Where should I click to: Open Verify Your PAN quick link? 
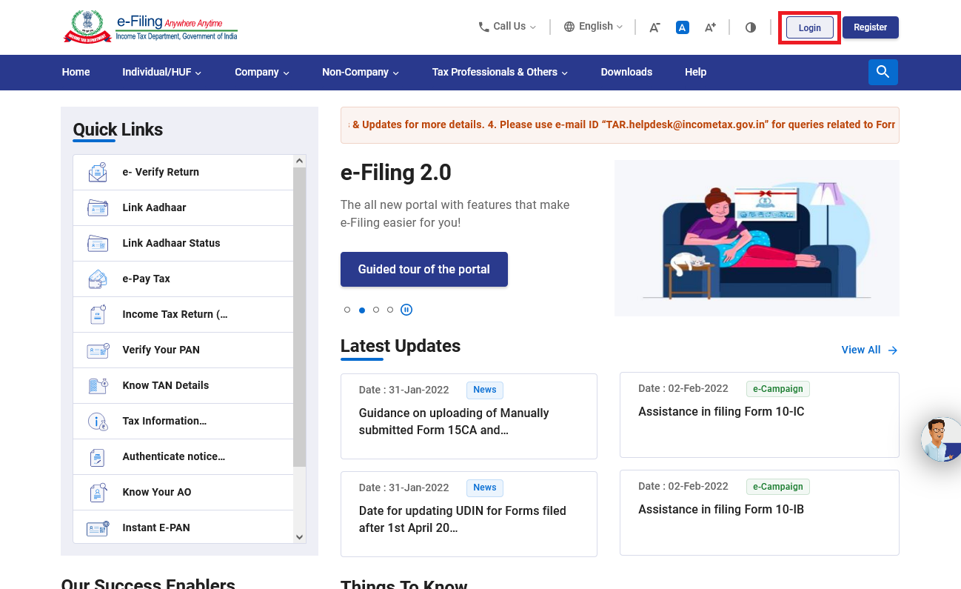[184, 350]
